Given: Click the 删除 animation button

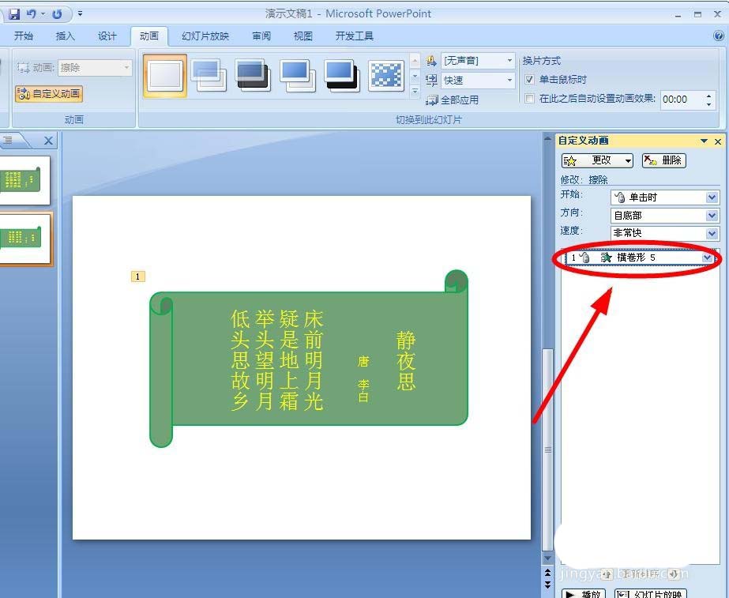Looking at the screenshot, I should coord(664,161).
